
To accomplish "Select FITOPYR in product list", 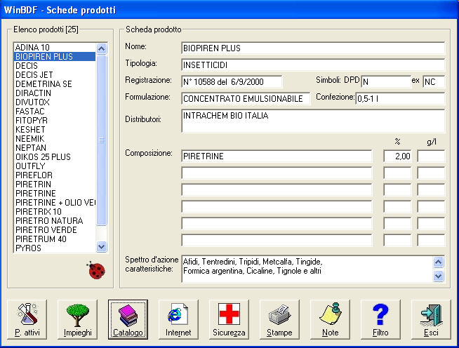I will 55,120.
